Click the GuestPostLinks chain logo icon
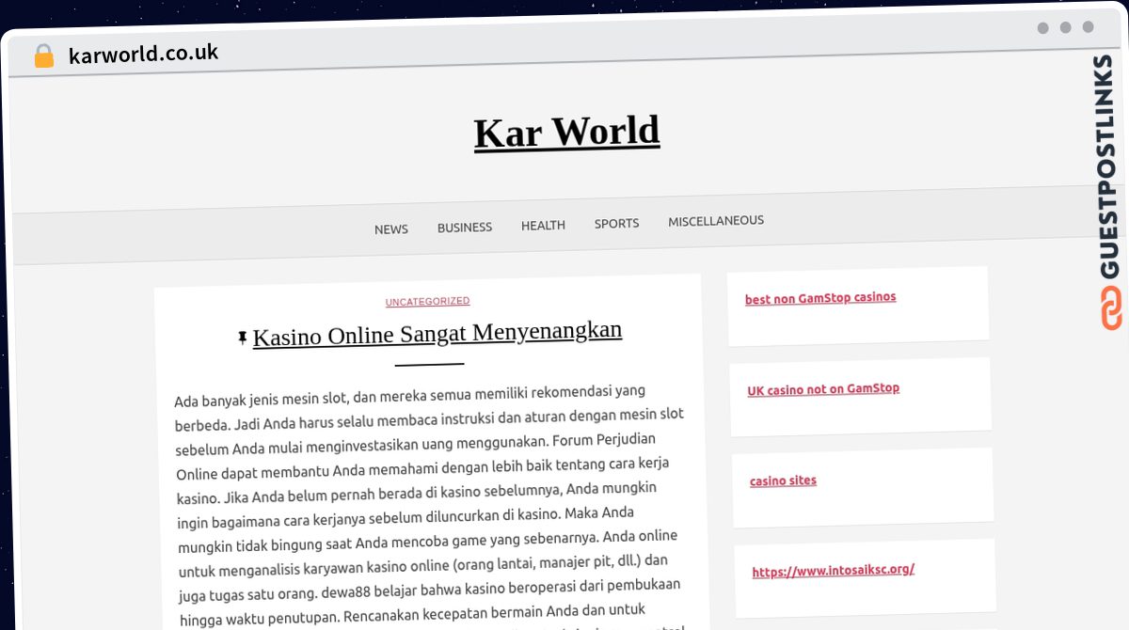Viewport: 1129px width, 630px height. pos(1111,308)
